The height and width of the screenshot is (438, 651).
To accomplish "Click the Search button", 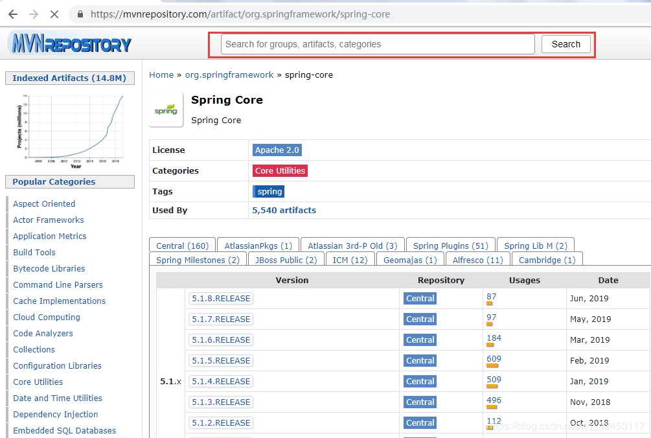I will point(566,45).
